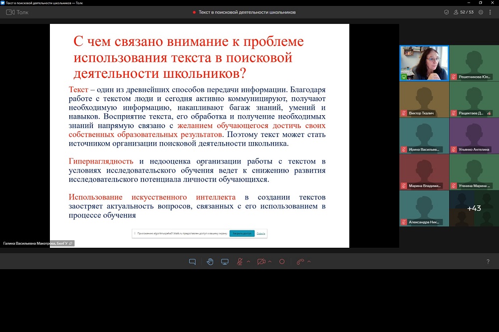Open settings gear in the top bar
Viewport: 499px width, 332px height.
tap(481, 12)
